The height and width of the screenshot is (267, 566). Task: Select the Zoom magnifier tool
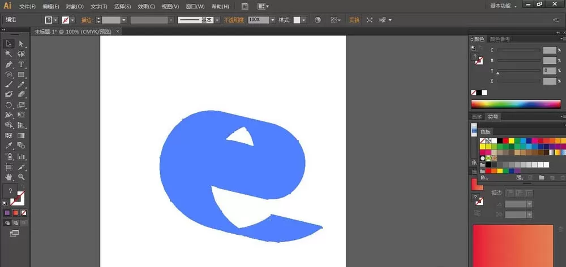pyautogui.click(x=22, y=177)
